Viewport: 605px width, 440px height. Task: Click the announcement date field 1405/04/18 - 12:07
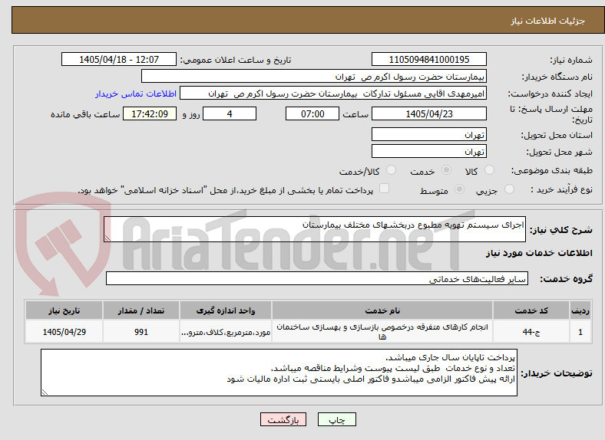[x=119, y=59]
